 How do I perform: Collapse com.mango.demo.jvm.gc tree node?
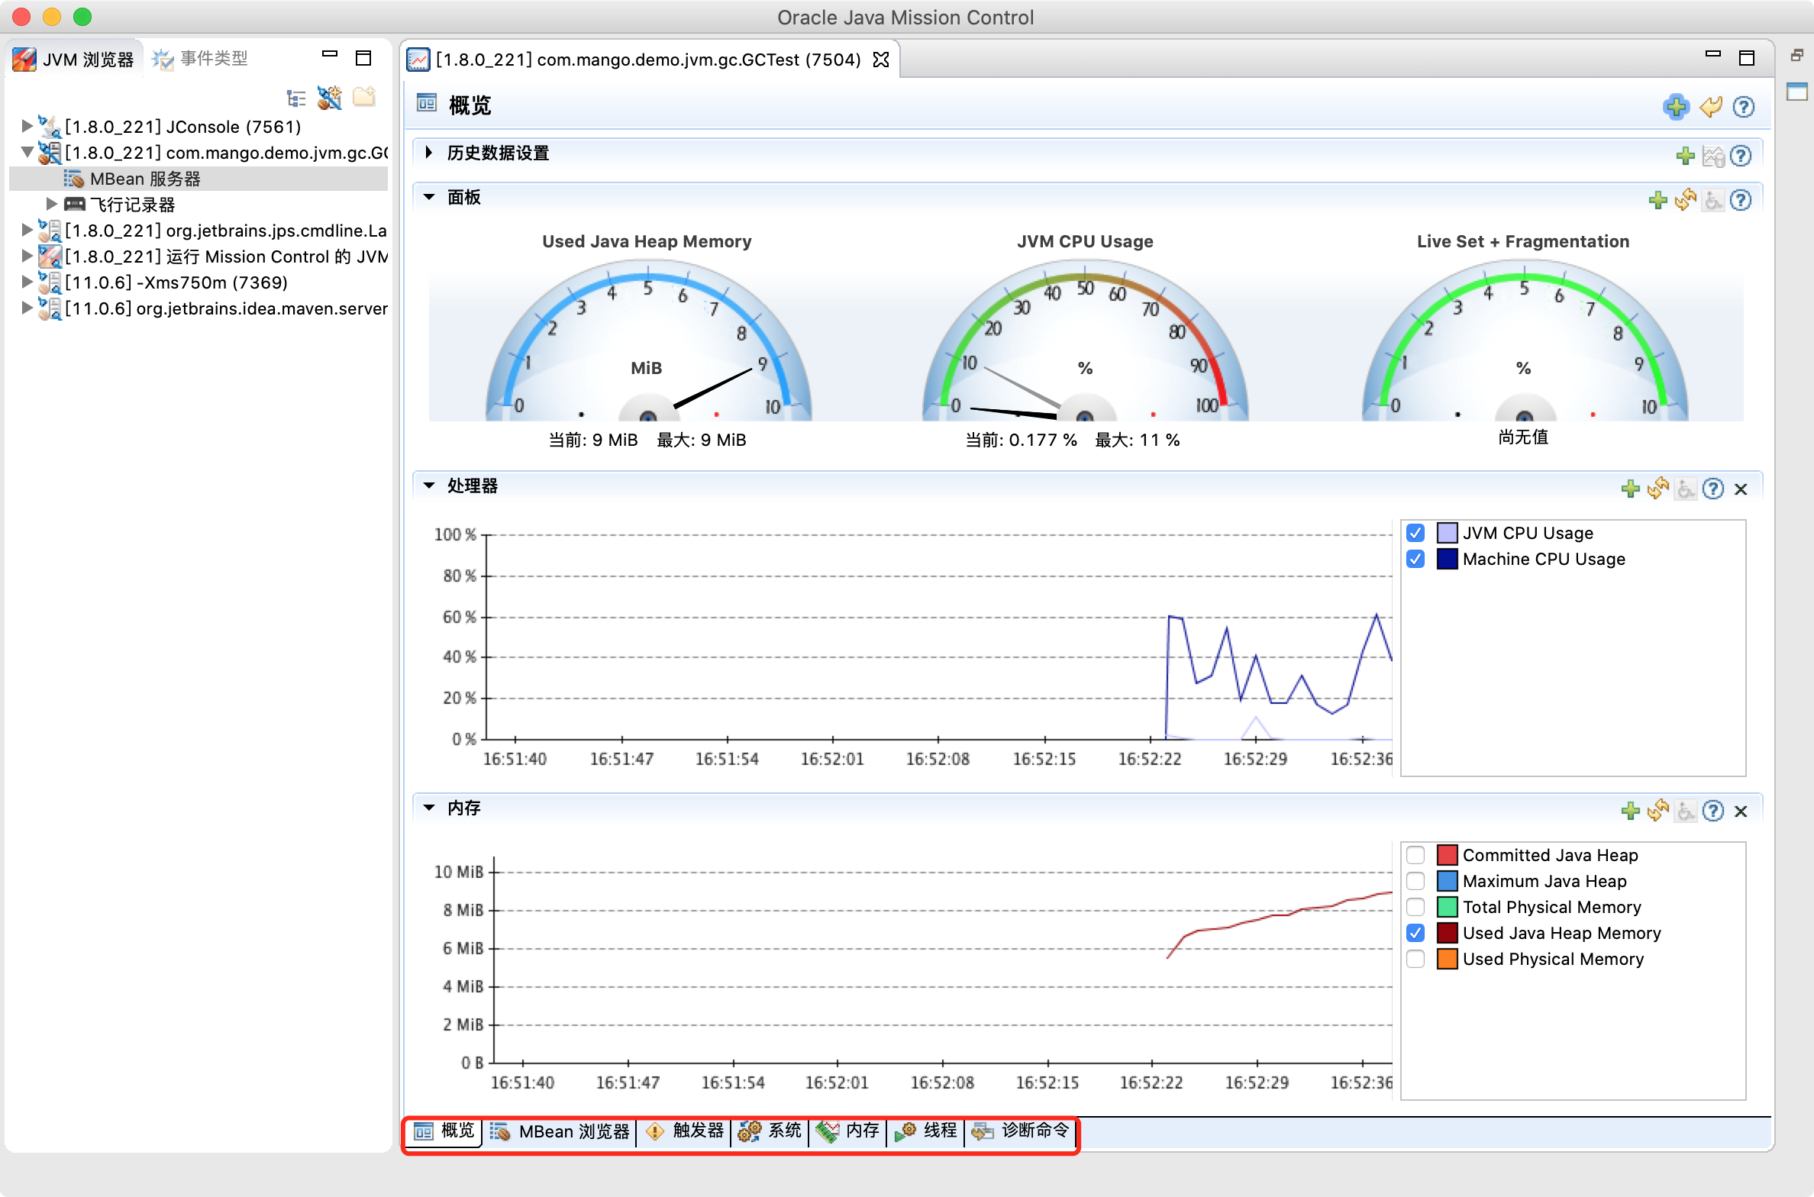(27, 152)
